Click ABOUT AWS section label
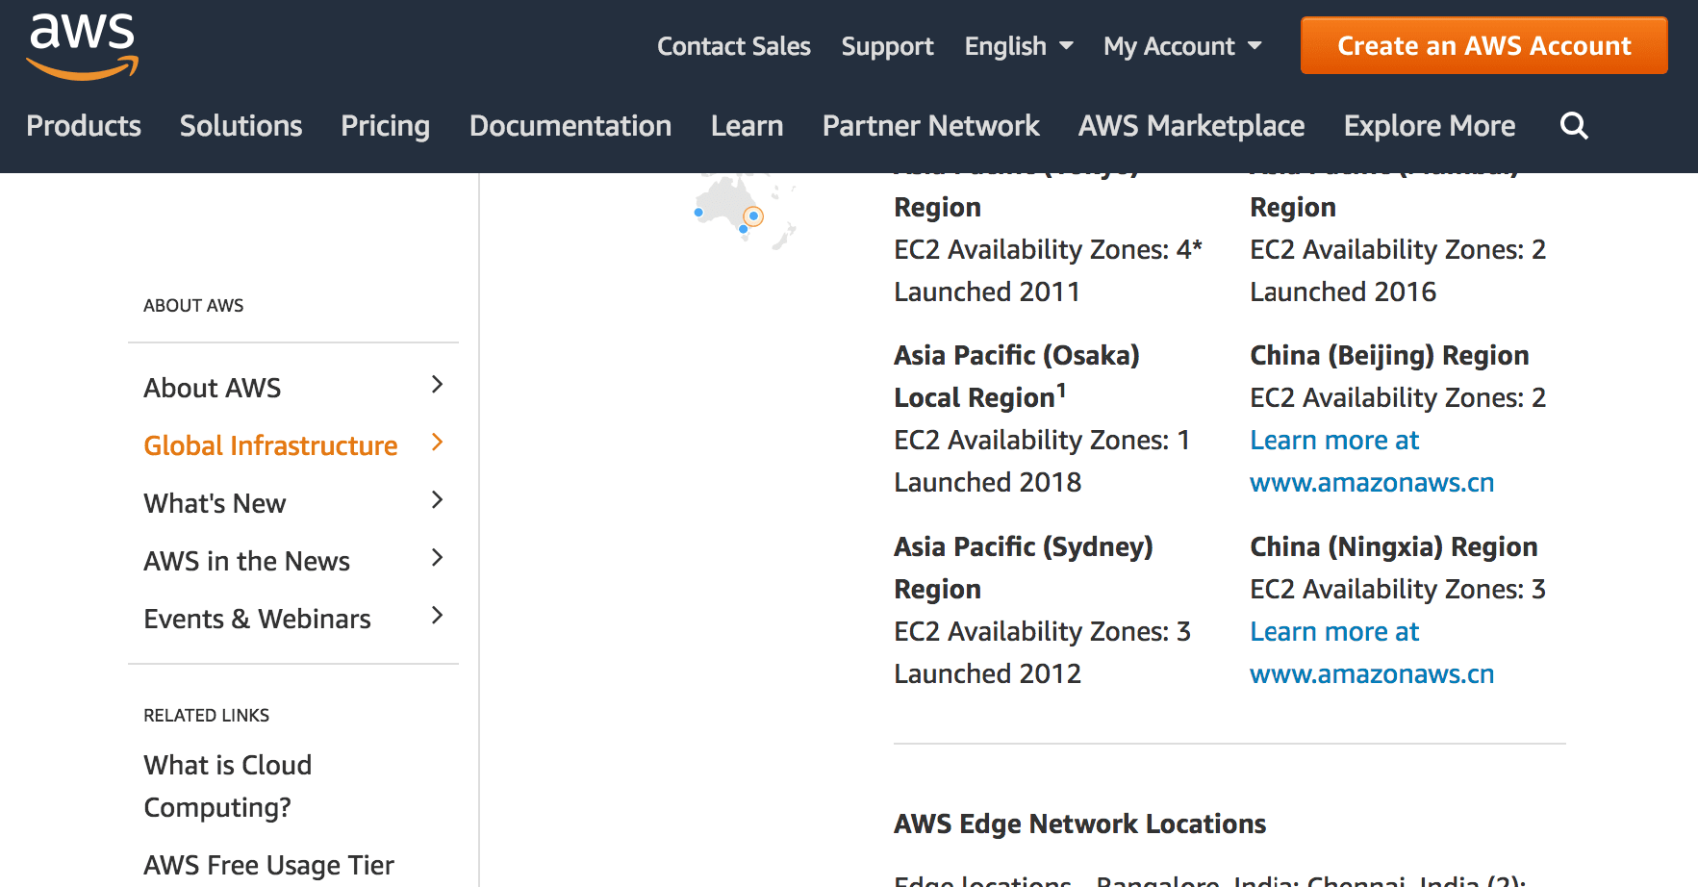1698x887 pixels. [193, 306]
